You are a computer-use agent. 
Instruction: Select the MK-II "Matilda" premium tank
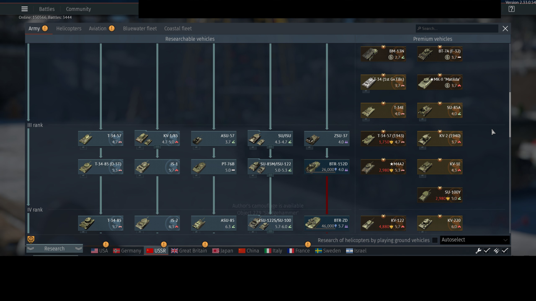(440, 82)
